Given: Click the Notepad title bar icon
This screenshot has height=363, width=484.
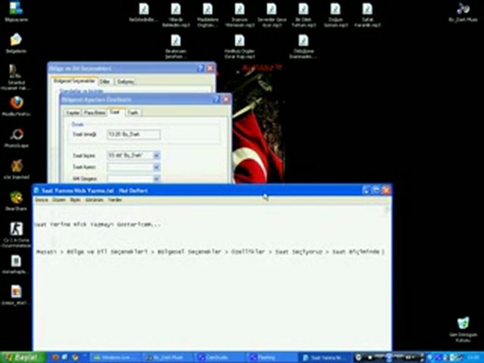Looking at the screenshot, I should 36,190.
